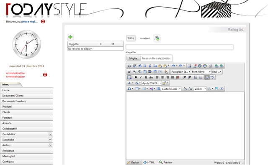Expand the Statistiche menu arrow
268x165 pixels.
click(x=50, y=140)
